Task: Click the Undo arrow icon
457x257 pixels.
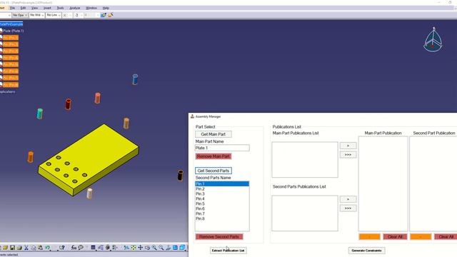Action: pos(47,248)
